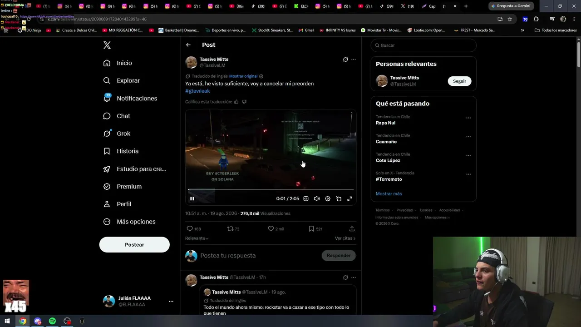Expand the Relevante reply sorting dropdown
The width and height of the screenshot is (581, 327).
tap(197, 238)
